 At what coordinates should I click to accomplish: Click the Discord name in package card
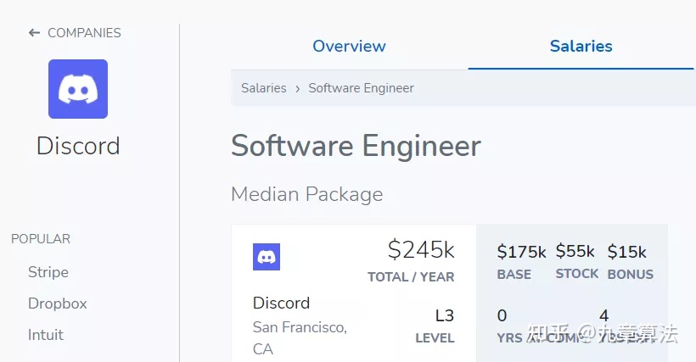point(282,303)
